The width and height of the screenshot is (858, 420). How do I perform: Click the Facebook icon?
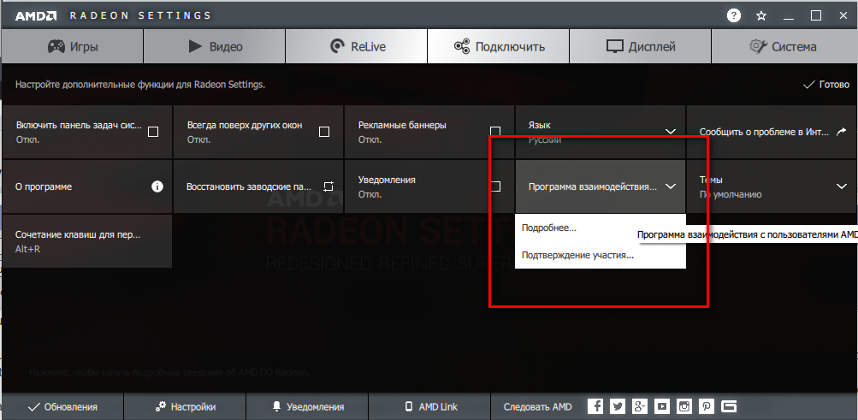click(595, 406)
